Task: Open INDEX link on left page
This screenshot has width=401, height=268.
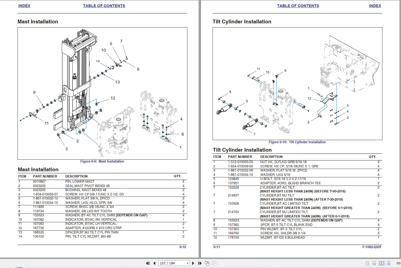Action: click(24, 6)
